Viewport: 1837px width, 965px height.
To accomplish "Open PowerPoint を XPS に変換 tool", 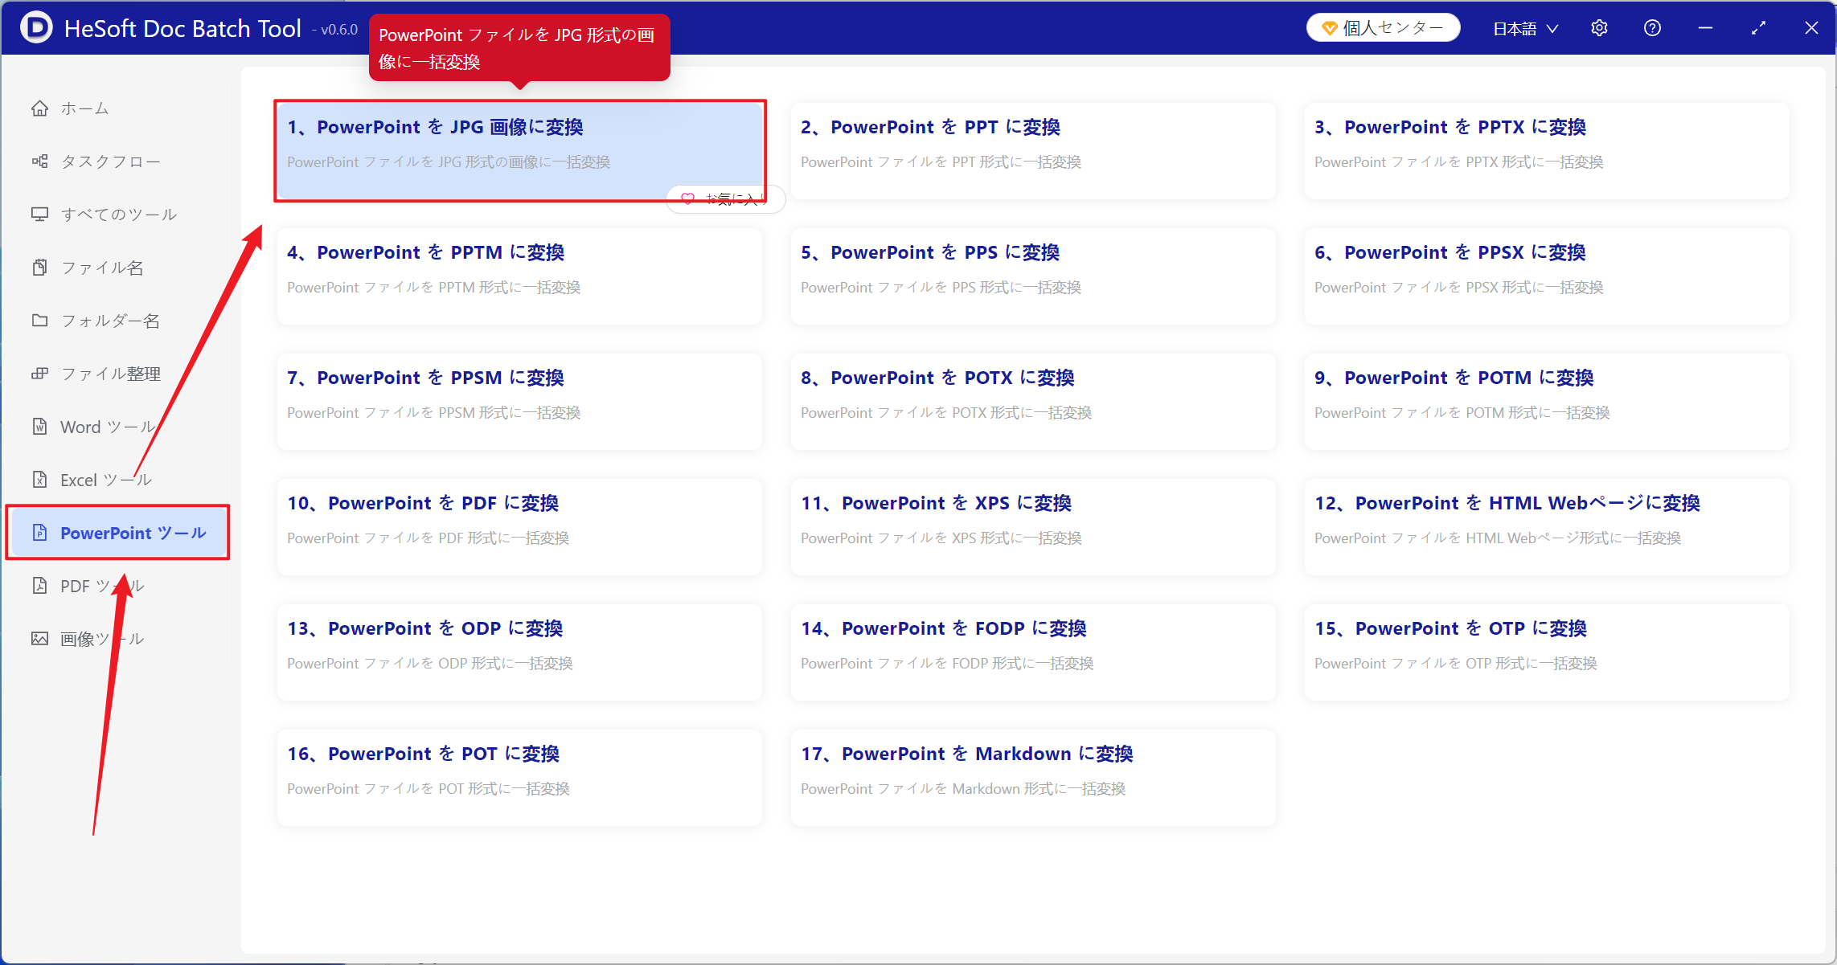I will (x=1033, y=526).
